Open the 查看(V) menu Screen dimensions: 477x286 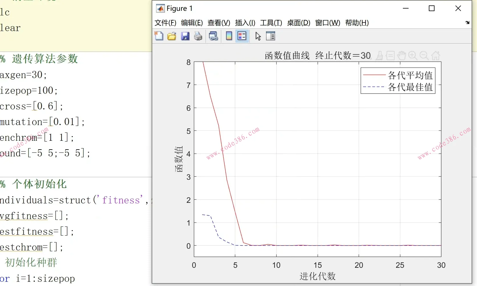pyautogui.click(x=219, y=23)
